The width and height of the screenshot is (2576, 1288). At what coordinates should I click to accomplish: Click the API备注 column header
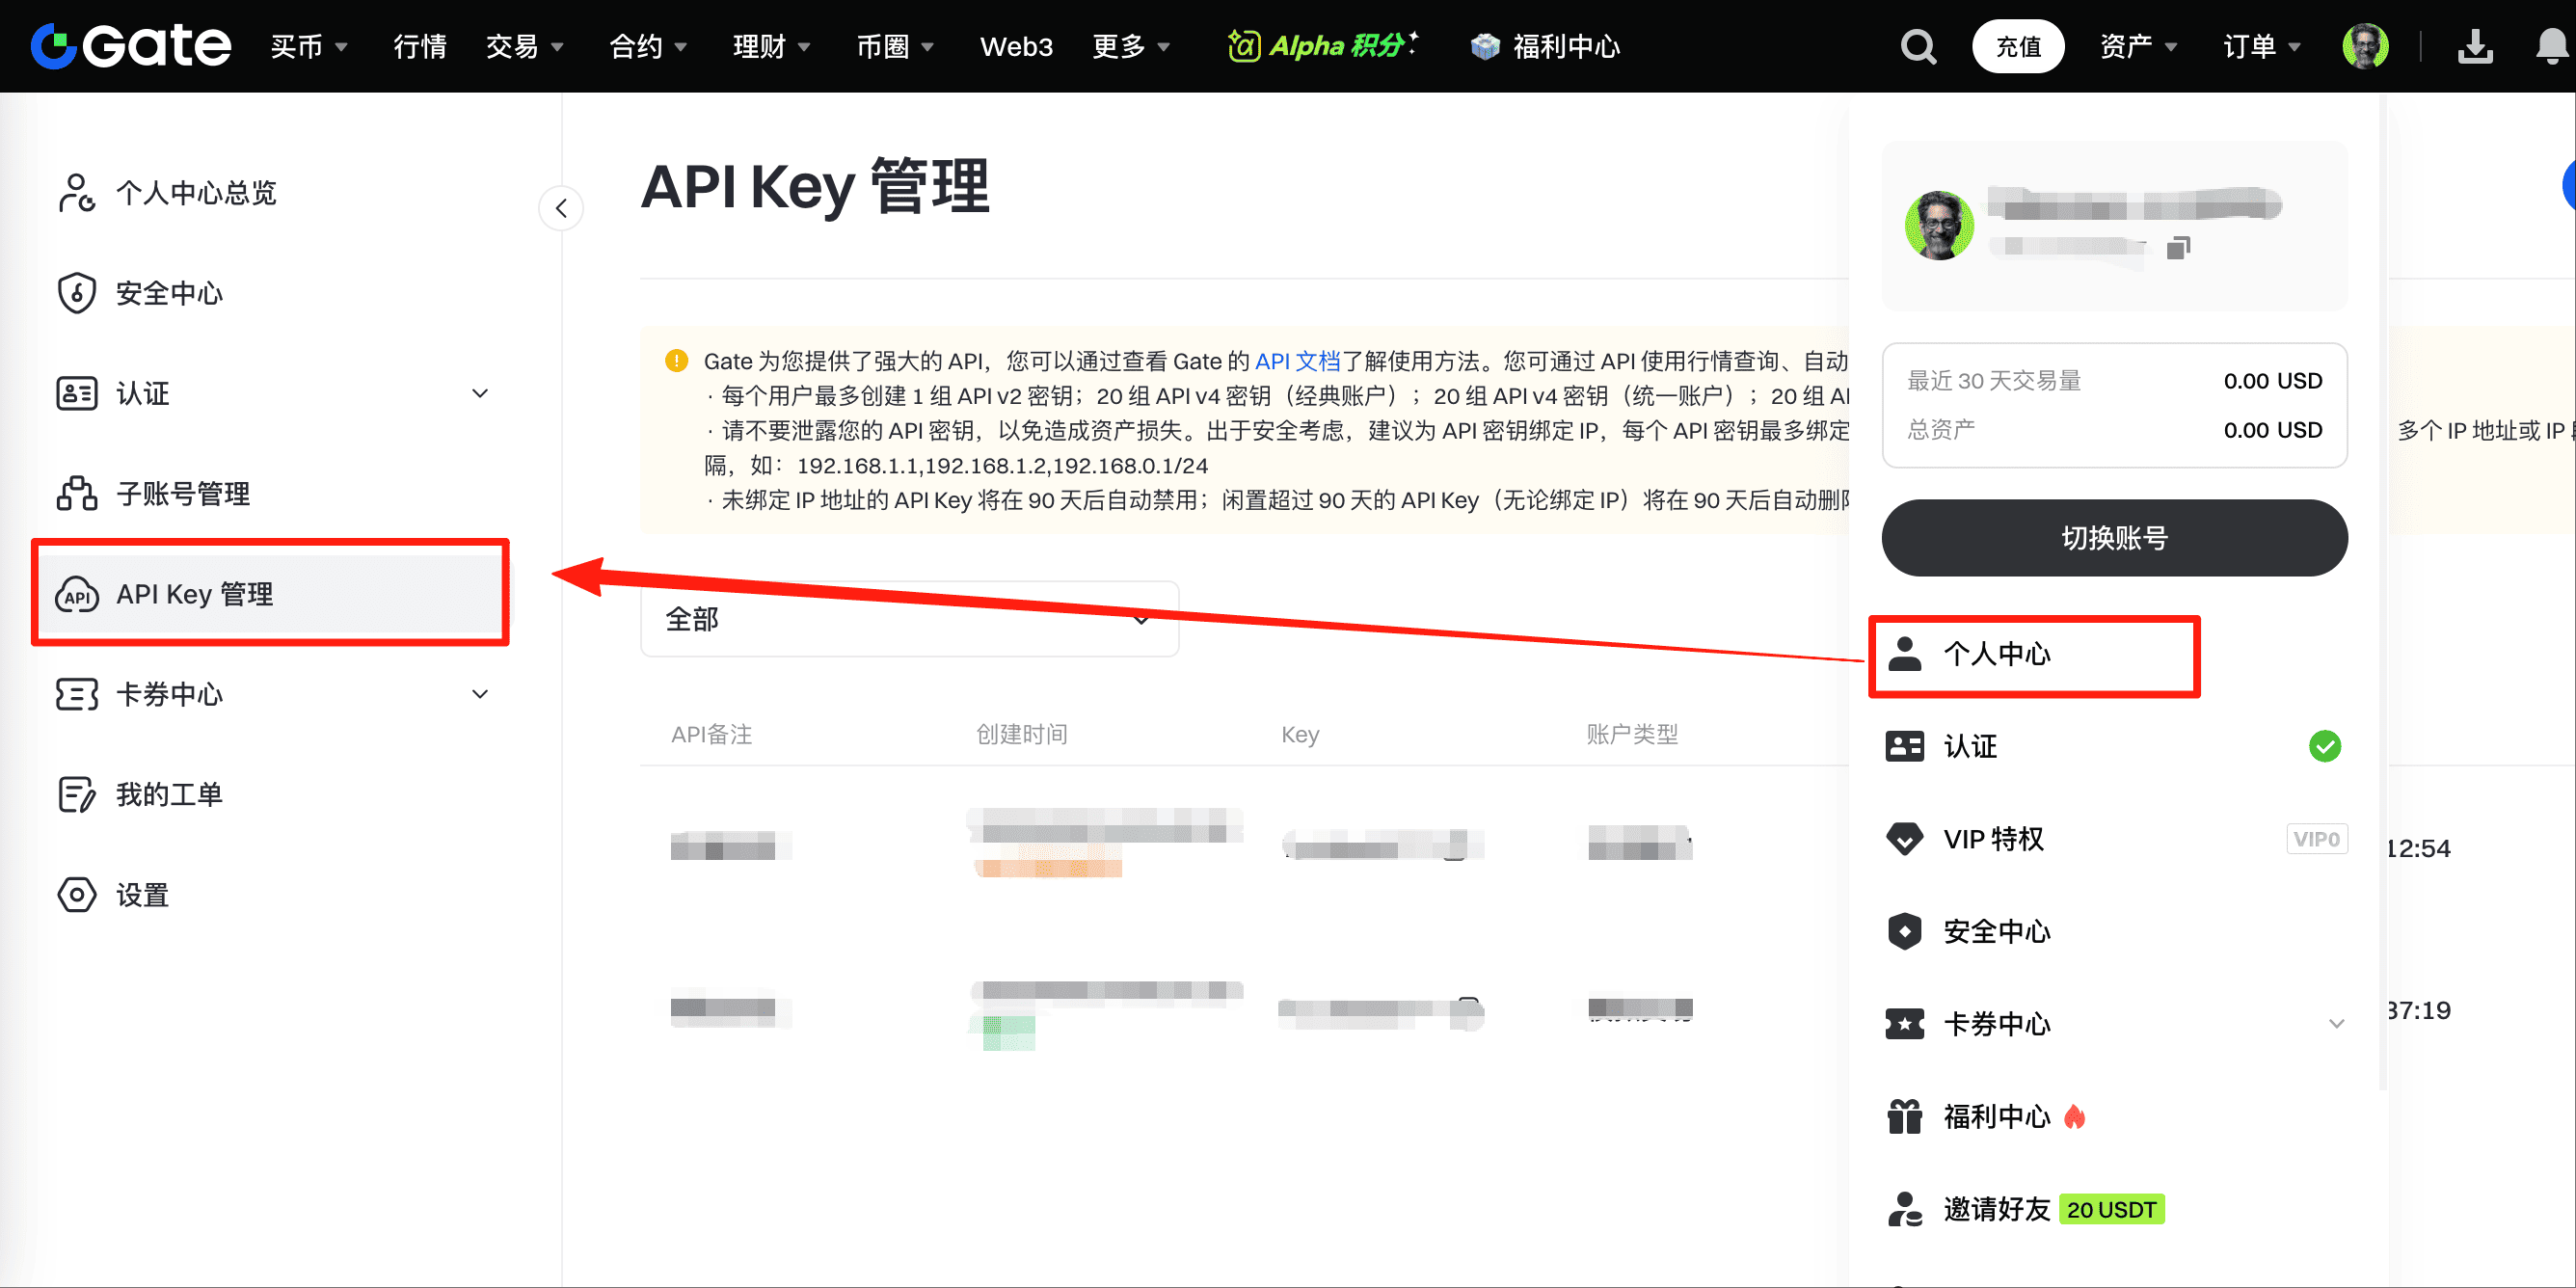pos(711,735)
